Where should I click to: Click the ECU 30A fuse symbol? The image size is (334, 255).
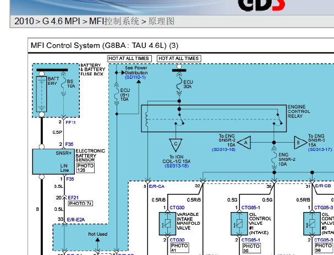point(179,84)
